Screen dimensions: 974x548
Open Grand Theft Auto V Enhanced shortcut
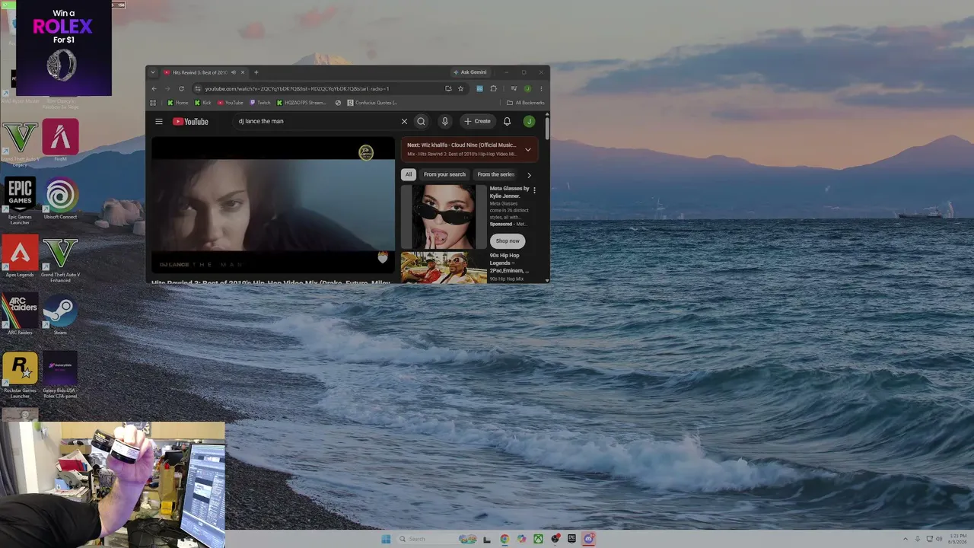click(60, 260)
